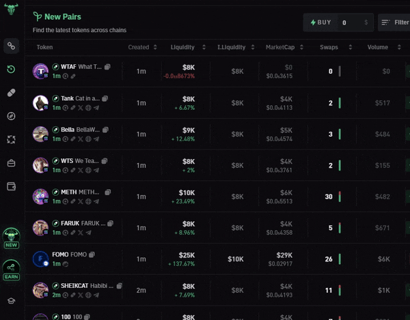
Task: Open the wallet icon in sidebar
Action: click(x=11, y=186)
